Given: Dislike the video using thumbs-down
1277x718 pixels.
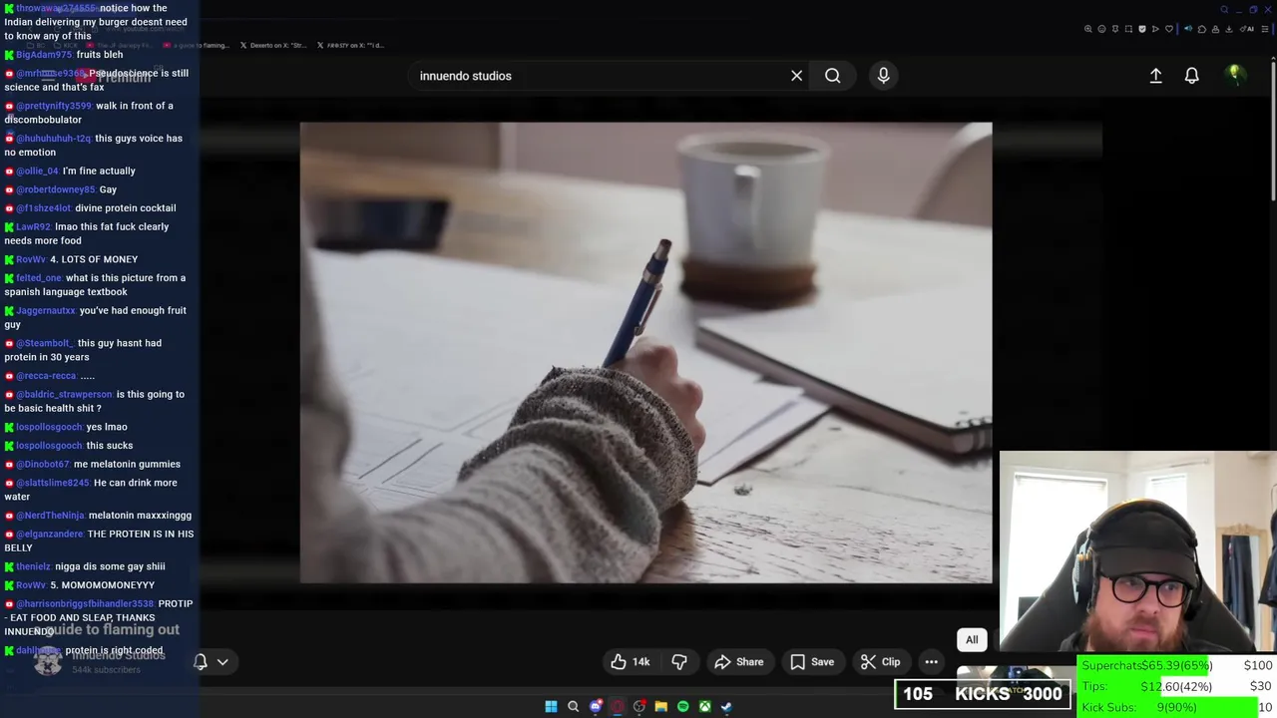Looking at the screenshot, I should (x=679, y=662).
